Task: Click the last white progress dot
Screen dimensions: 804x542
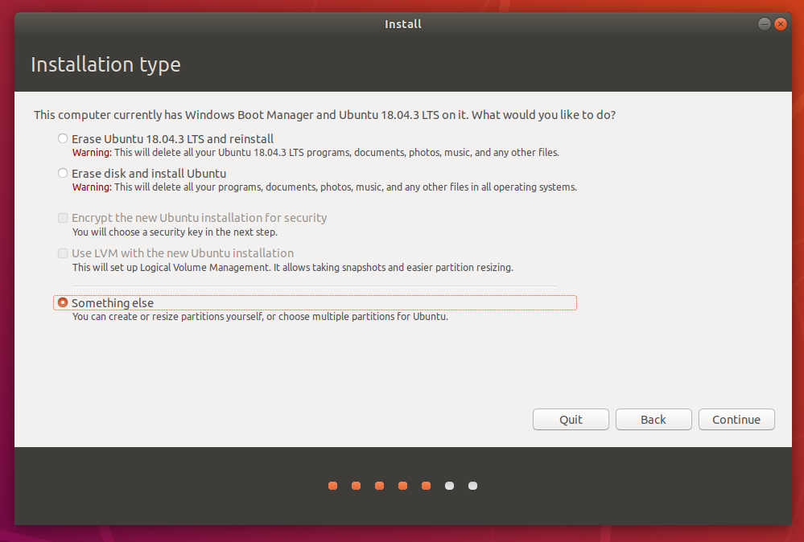Action: click(x=472, y=486)
